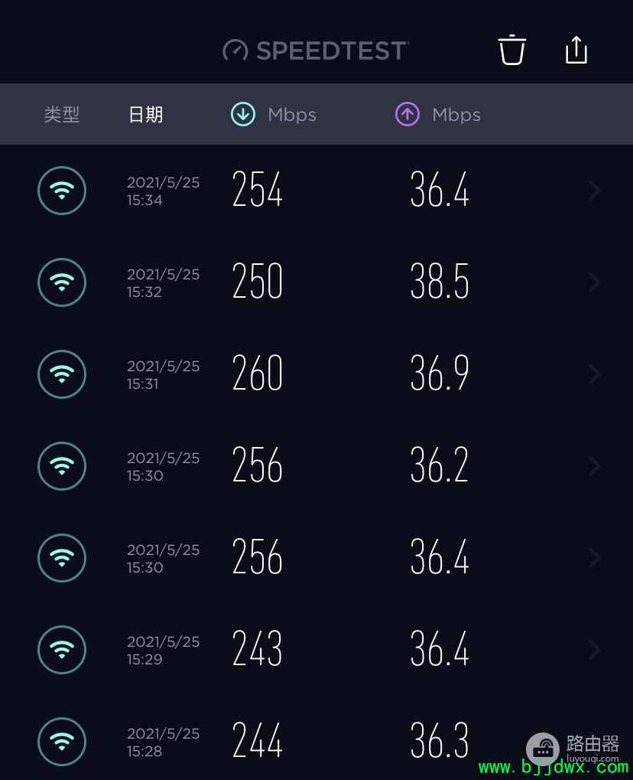The image size is (633, 780).
Task: Select Wi-Fi icon of 15:28 result
Action: [62, 742]
